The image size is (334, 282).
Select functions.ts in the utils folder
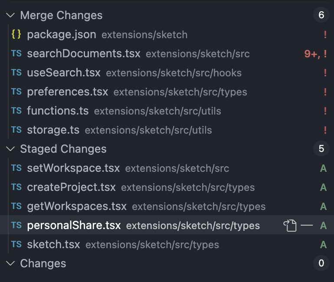[x=58, y=111]
